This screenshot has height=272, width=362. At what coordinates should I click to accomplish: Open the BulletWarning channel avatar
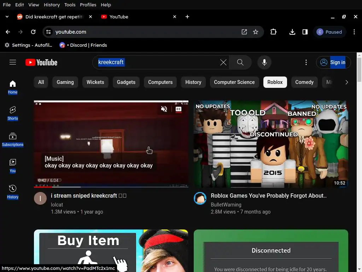click(x=200, y=198)
